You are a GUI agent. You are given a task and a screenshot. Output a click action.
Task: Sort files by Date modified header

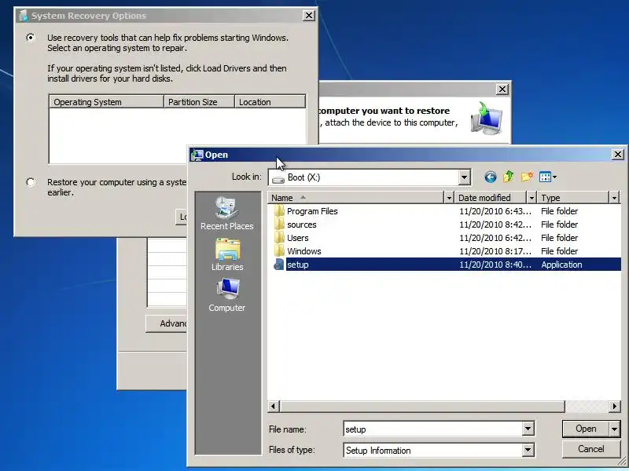[x=491, y=198]
